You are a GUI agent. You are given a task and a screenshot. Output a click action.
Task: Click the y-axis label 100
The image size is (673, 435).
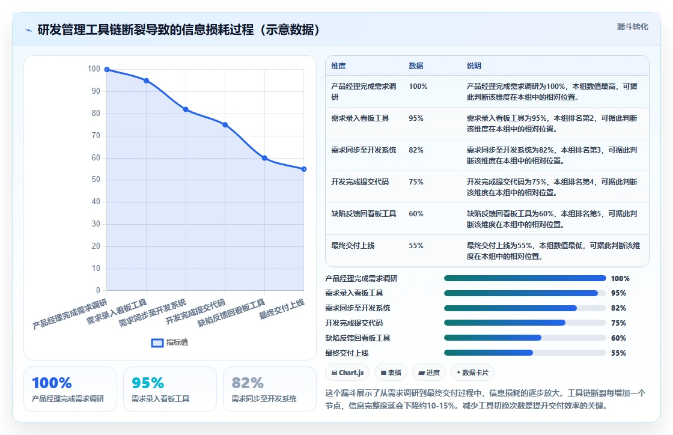tap(94, 69)
